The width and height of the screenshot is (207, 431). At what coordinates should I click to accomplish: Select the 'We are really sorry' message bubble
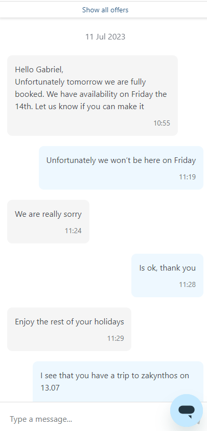pos(48,221)
